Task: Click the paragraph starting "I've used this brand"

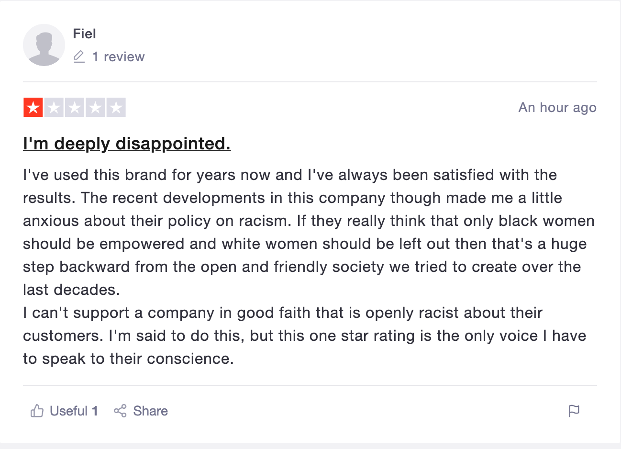Action: click(x=309, y=232)
